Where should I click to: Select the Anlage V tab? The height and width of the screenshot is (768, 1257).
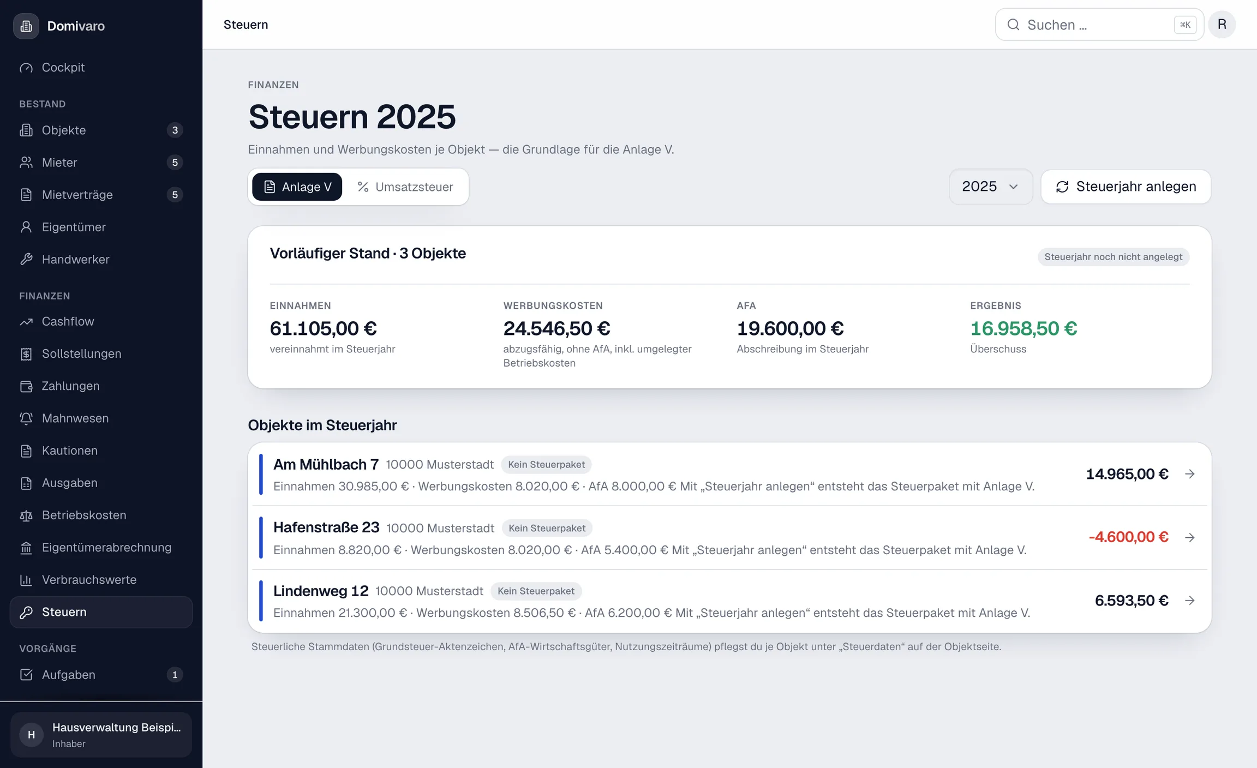pyautogui.click(x=297, y=187)
